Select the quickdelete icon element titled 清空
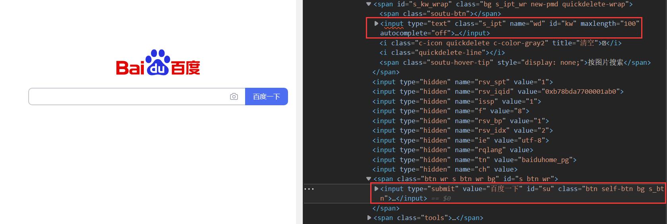The width and height of the screenshot is (667, 224). pyautogui.click(x=500, y=43)
